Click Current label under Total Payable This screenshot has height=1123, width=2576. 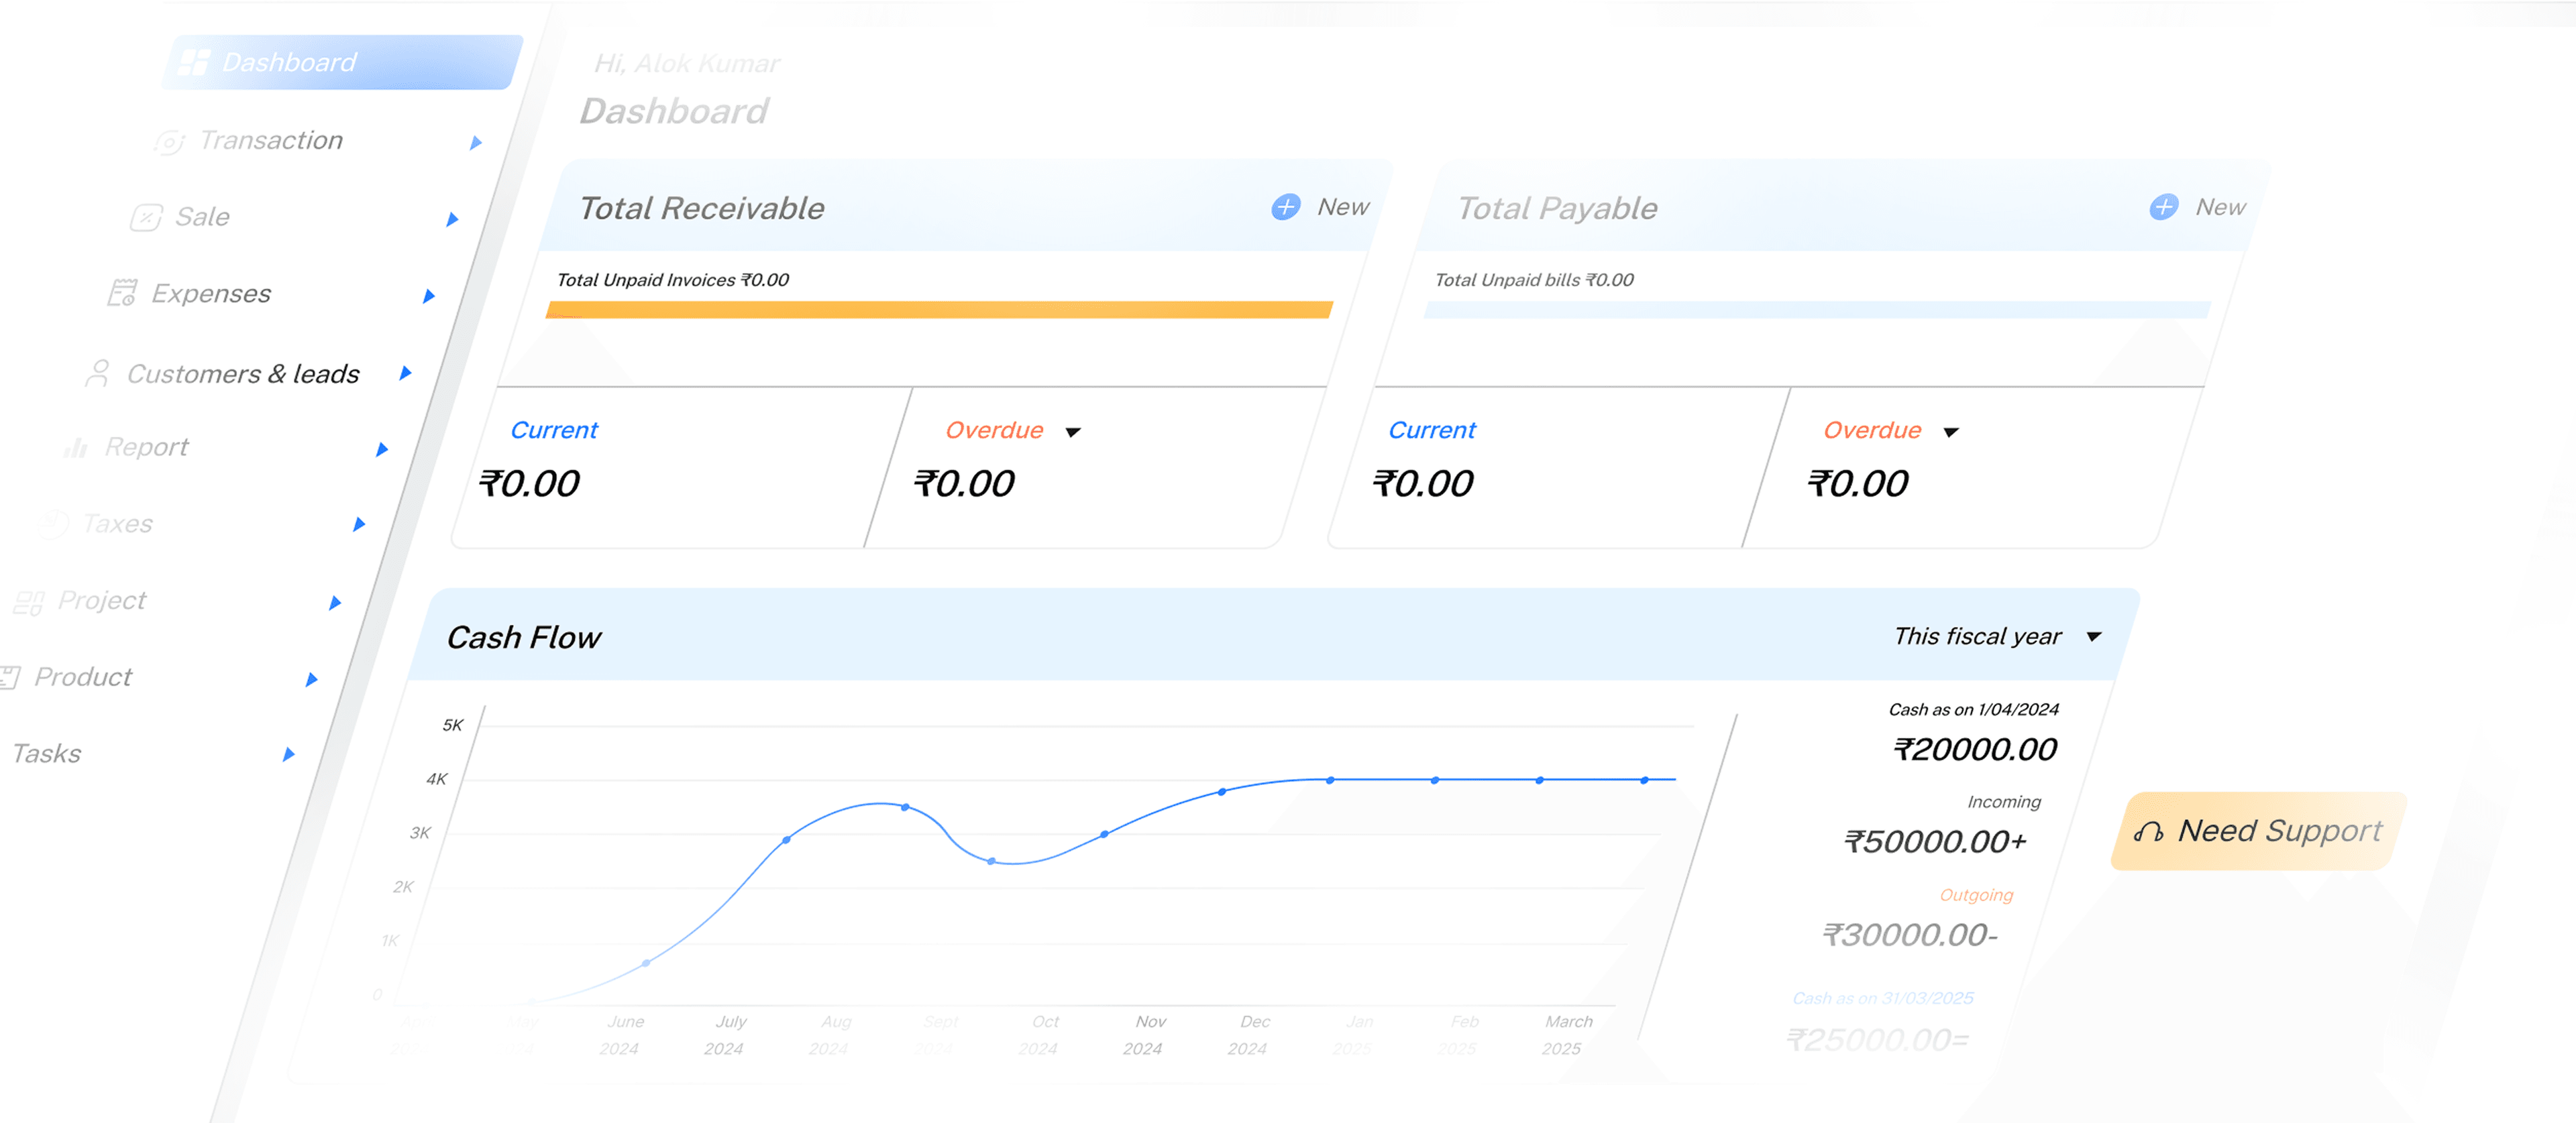1432,430
